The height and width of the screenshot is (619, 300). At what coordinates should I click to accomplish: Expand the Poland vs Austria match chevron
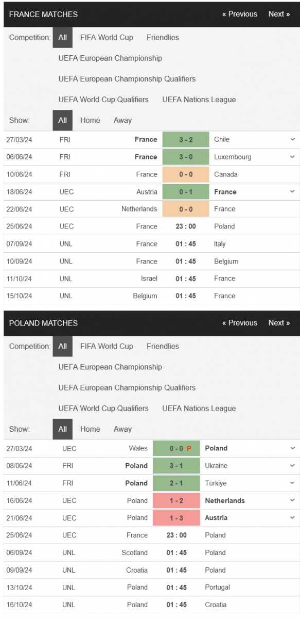[293, 518]
